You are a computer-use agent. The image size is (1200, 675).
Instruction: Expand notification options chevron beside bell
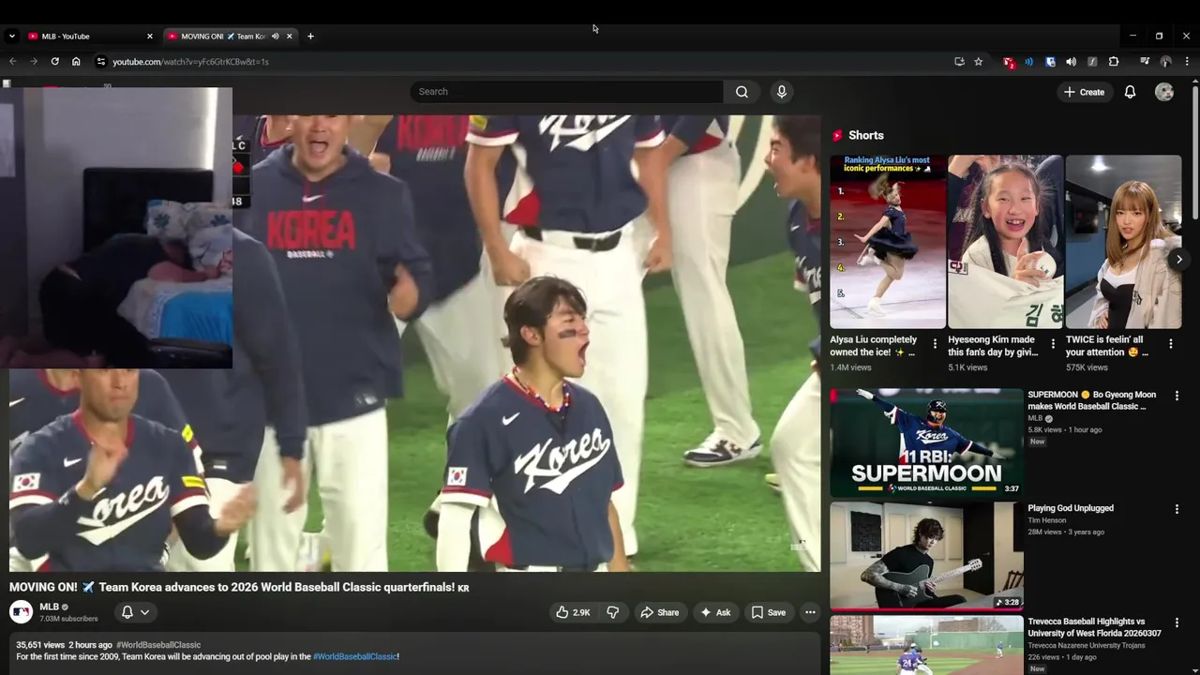[144, 612]
